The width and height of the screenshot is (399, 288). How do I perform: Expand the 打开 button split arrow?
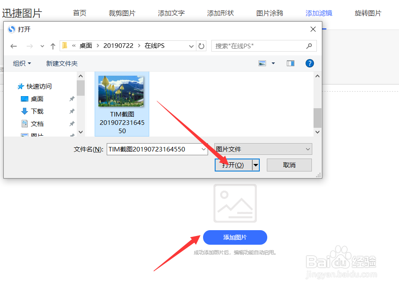[256, 165]
